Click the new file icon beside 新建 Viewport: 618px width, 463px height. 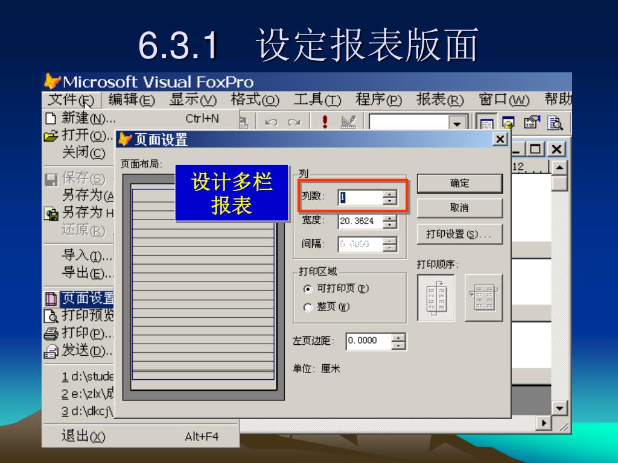[x=51, y=118]
